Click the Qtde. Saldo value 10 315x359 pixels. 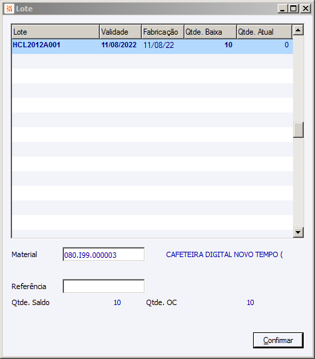117,302
